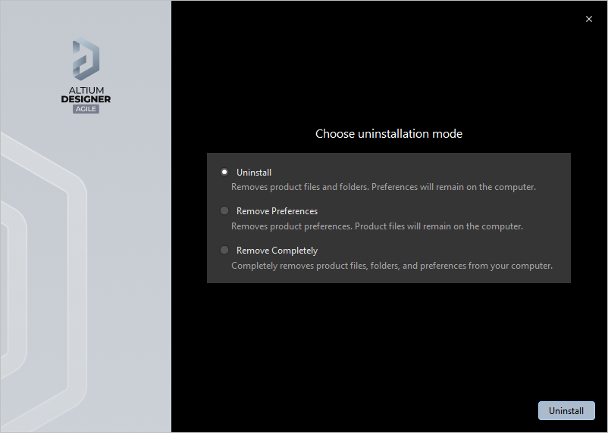Choose the Remove Preferences radio option

(x=224, y=210)
